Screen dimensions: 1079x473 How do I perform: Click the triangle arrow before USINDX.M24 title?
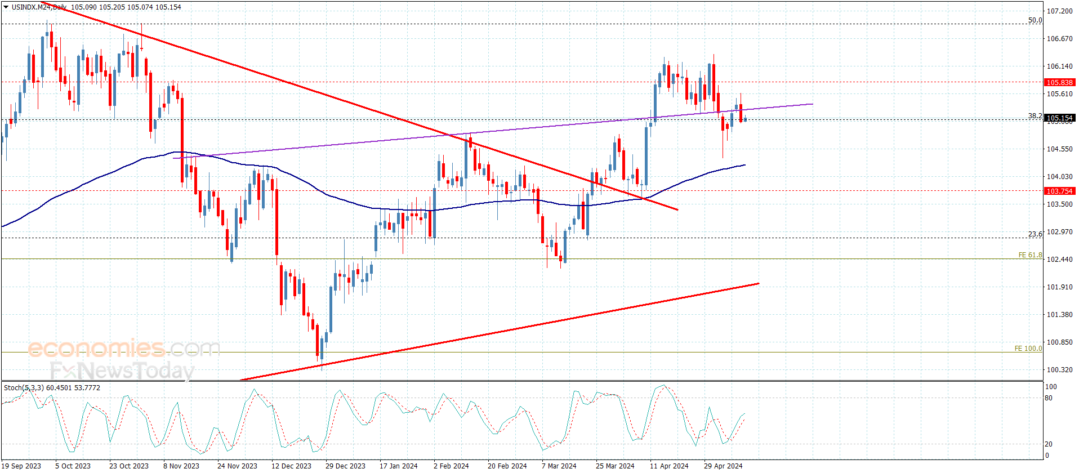[x=6, y=7]
